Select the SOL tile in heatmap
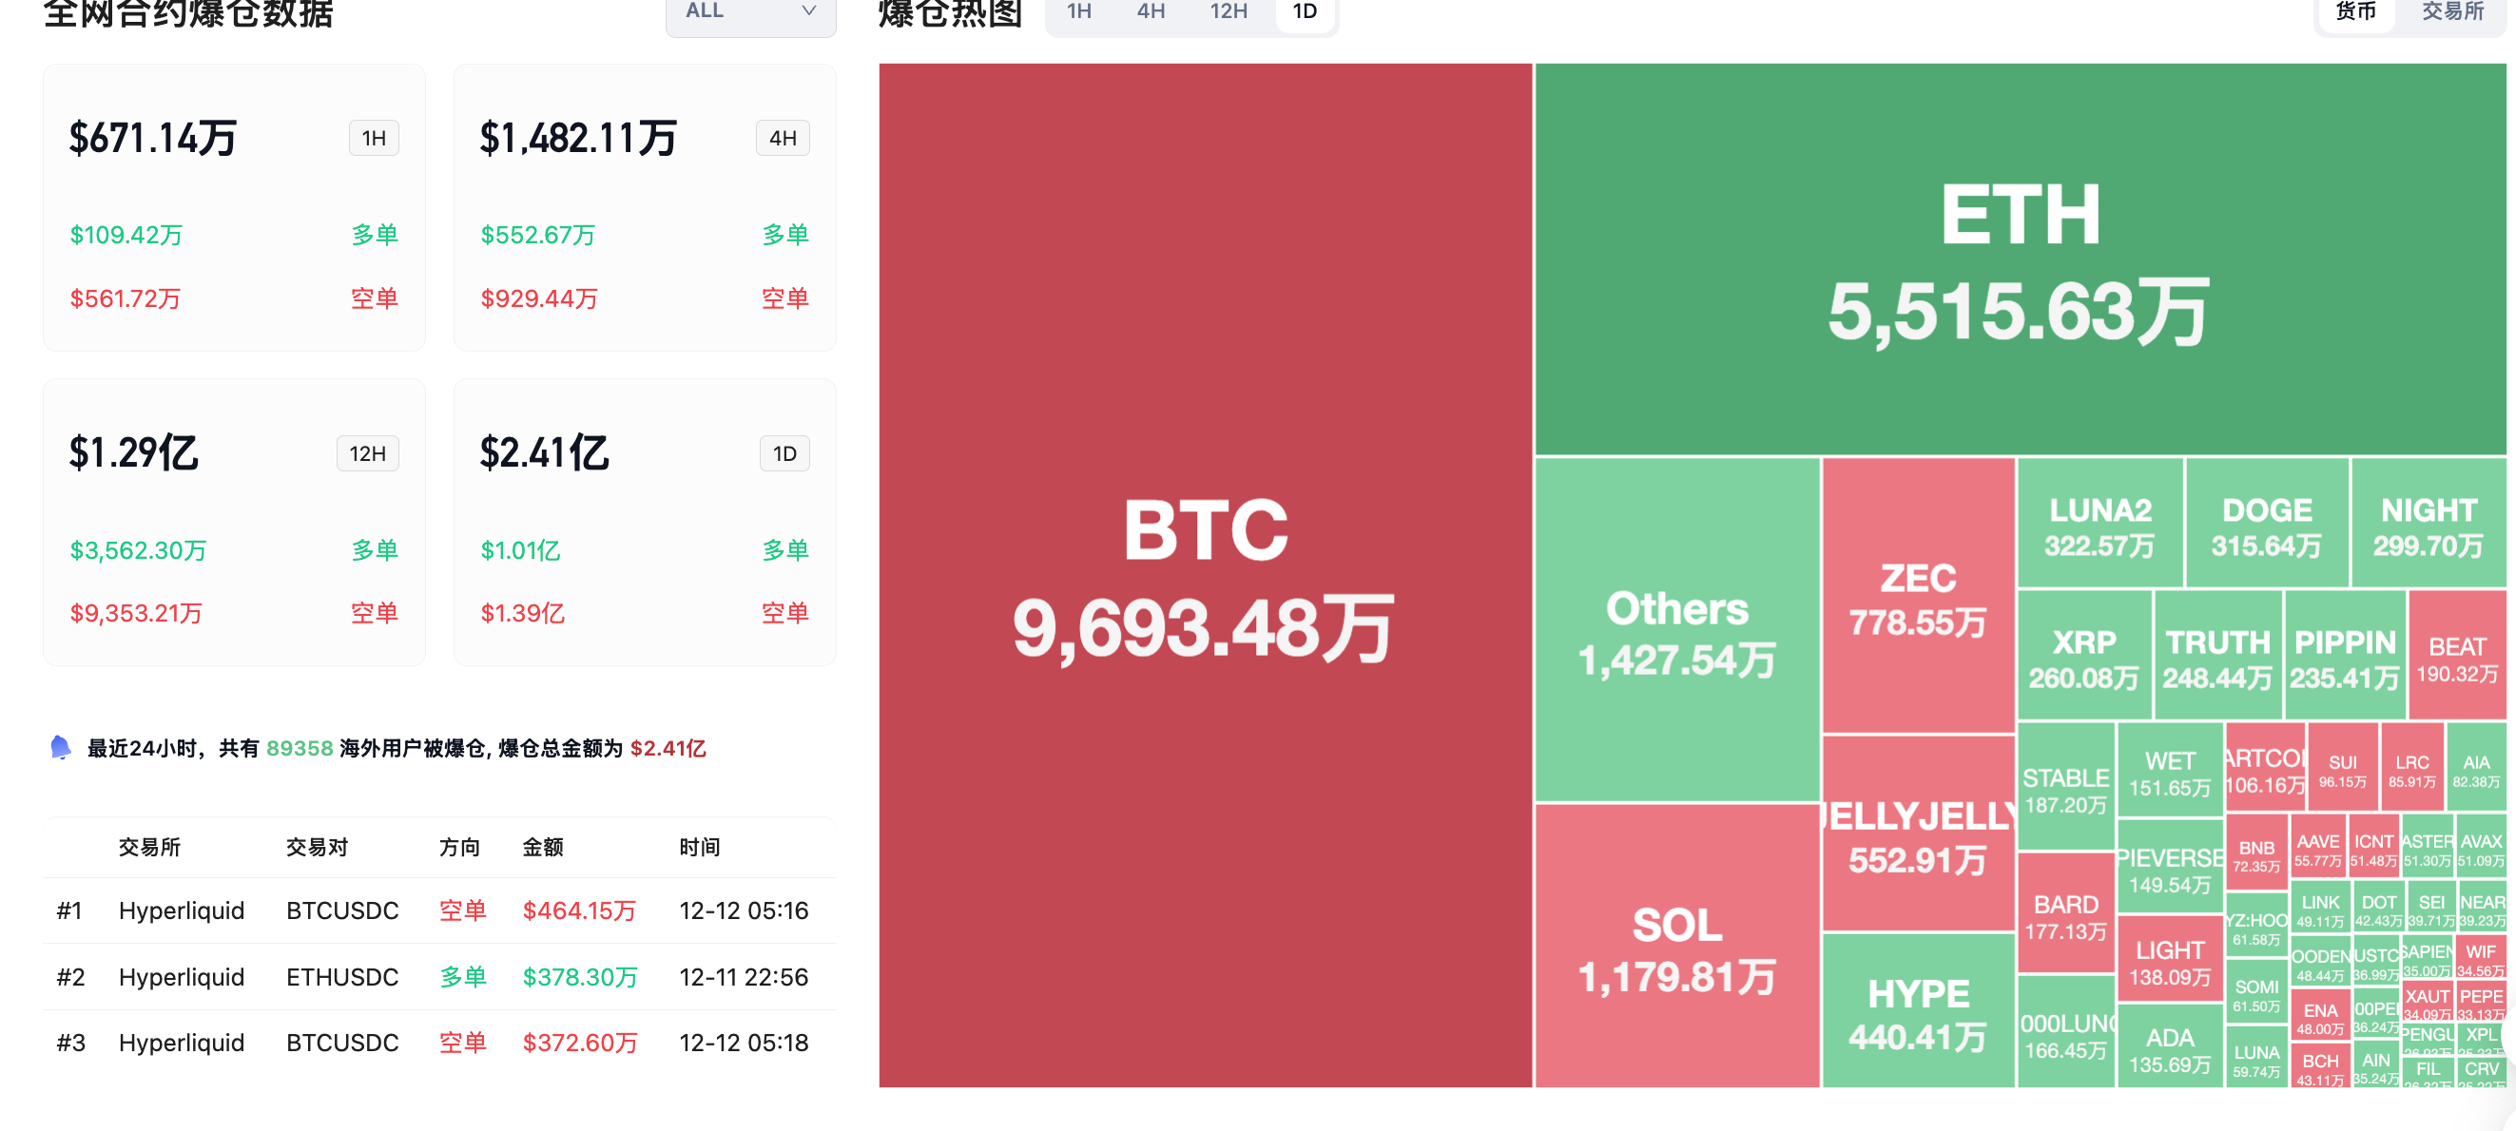This screenshot has height=1131, width=2516. pyautogui.click(x=1676, y=947)
